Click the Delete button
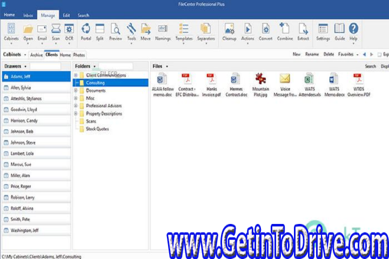 pyautogui.click(x=328, y=54)
